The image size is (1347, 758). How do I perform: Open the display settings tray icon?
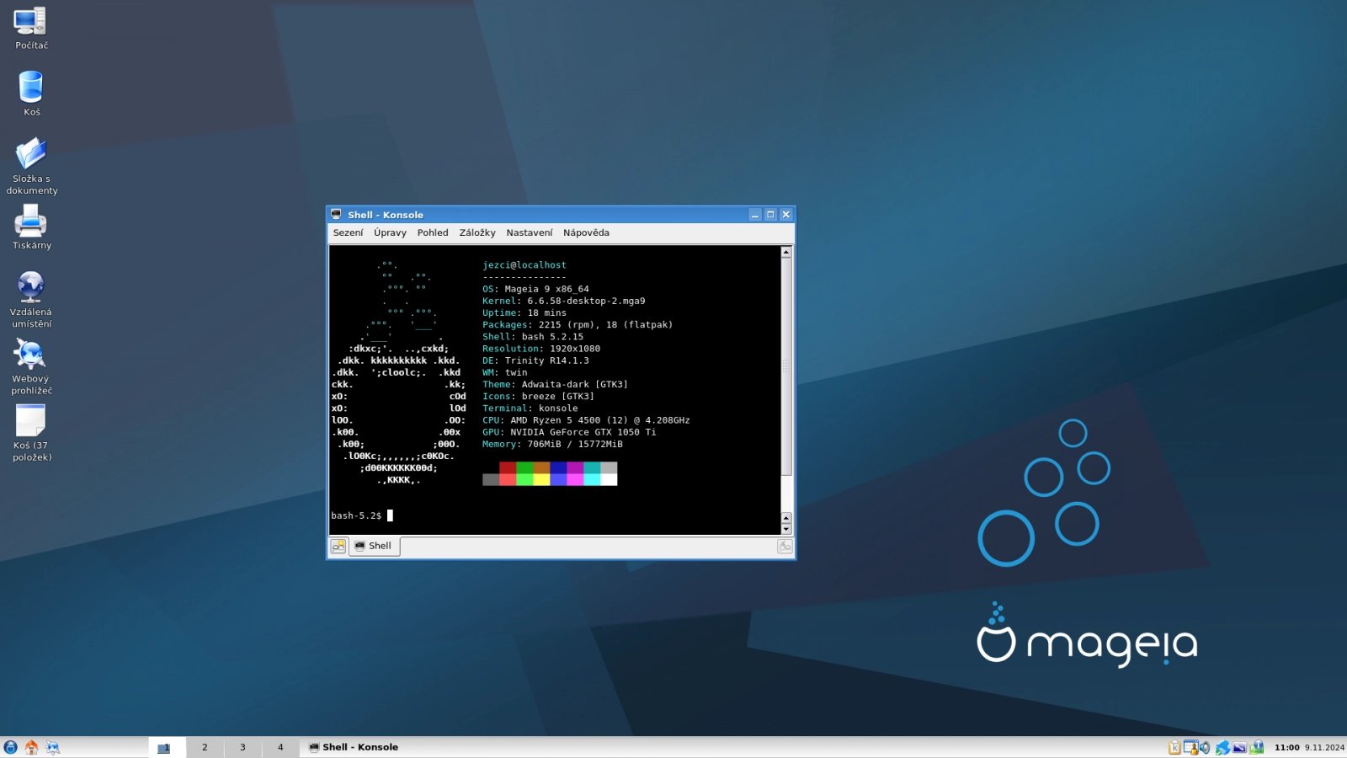1239,747
